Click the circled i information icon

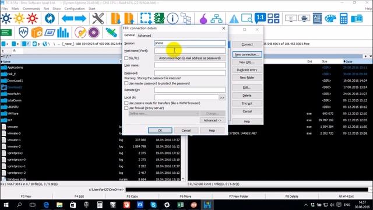(173, 18)
